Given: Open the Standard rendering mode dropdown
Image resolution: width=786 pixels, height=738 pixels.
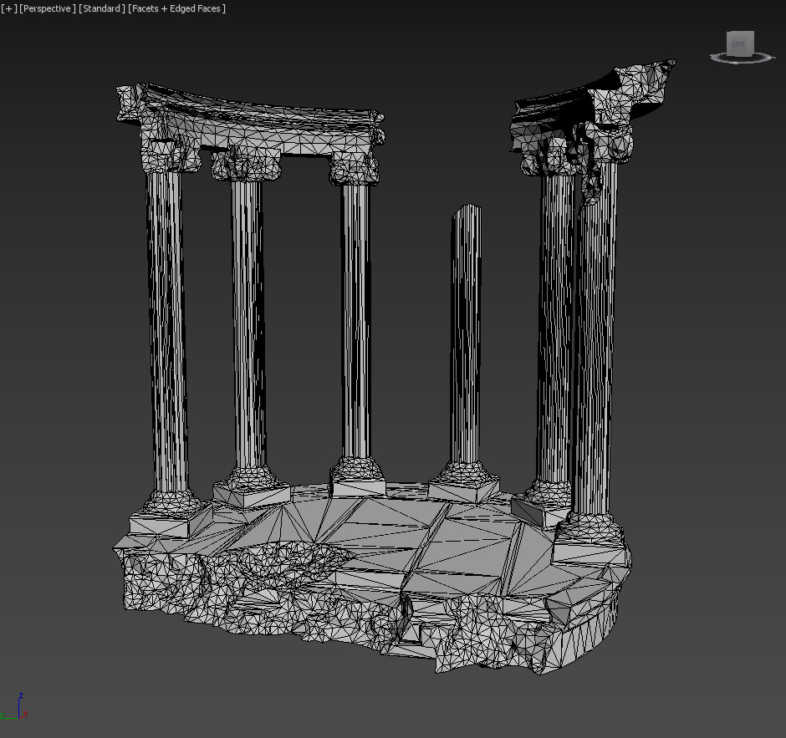Looking at the screenshot, I should click(101, 8).
